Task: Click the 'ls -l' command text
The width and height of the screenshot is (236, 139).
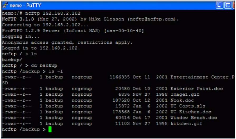Action: (x=56, y=71)
